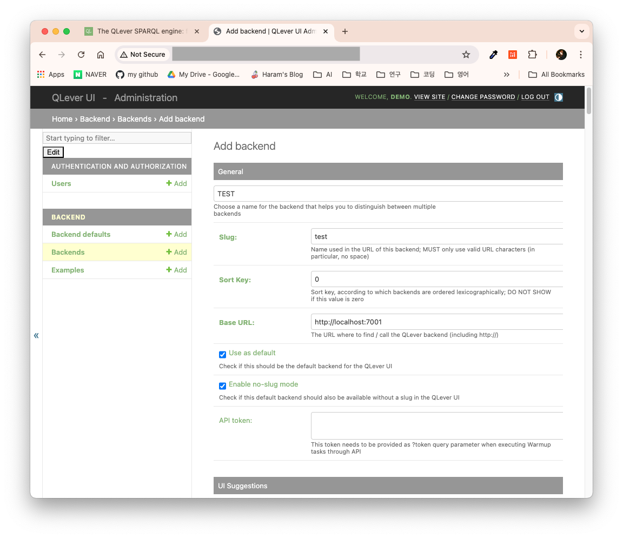Open the browser profile avatar
This screenshot has height=538, width=623.
(x=561, y=54)
